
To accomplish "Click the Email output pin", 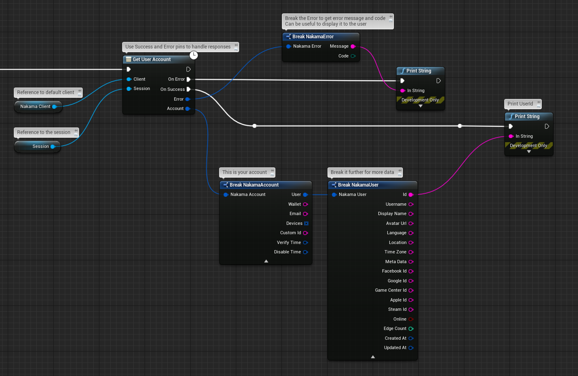I will 305,214.
